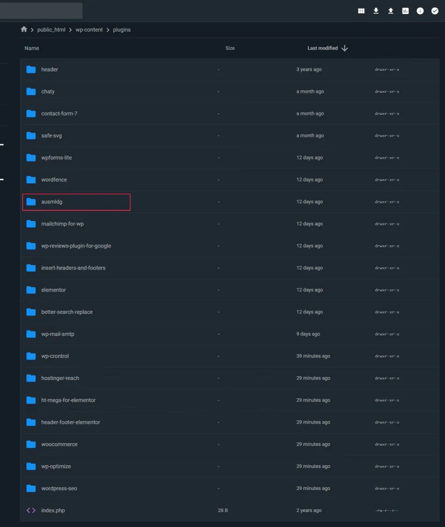Screen dimensions: 445x527
Task: Select the elementor folder name
Action: (54, 290)
